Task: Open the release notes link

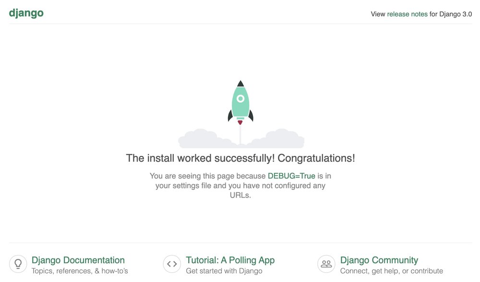Action: click(406, 14)
